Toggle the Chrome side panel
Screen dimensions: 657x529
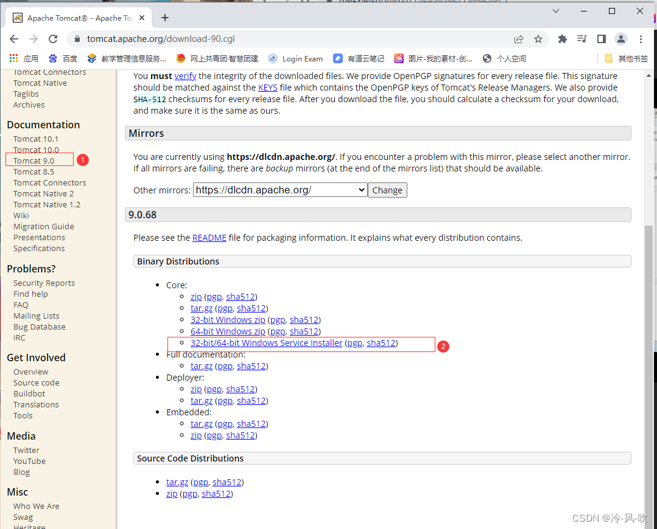(601, 39)
